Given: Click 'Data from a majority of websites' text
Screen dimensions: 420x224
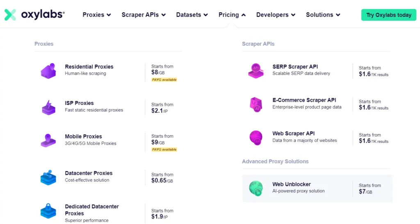Looking at the screenshot, I should [x=305, y=140].
